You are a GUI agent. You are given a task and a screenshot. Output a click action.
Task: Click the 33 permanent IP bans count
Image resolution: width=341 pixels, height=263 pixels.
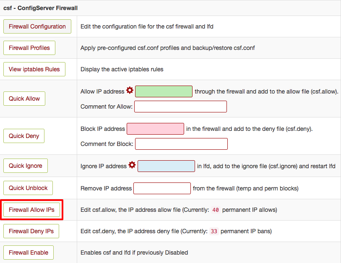tap(214, 231)
